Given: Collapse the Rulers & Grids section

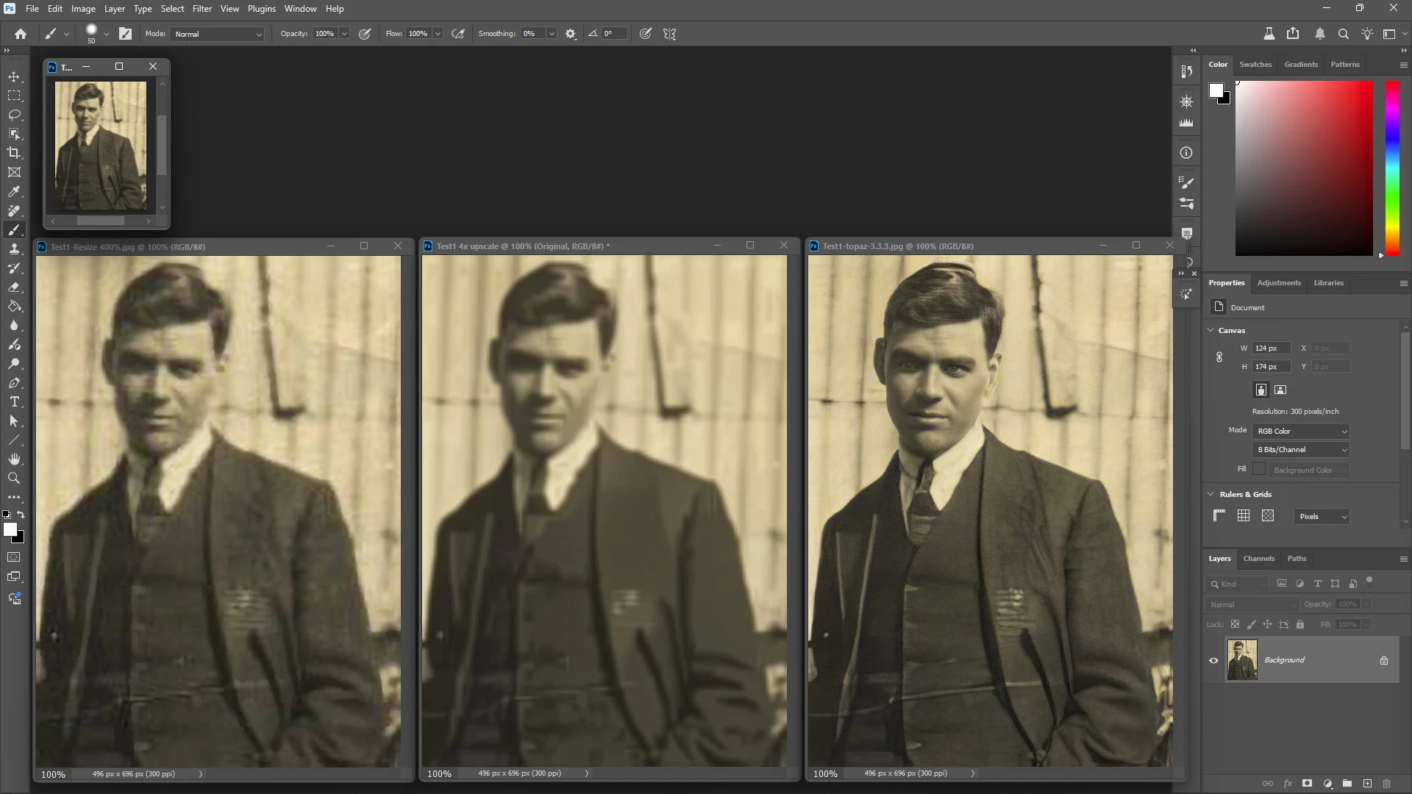Looking at the screenshot, I should [x=1210, y=494].
